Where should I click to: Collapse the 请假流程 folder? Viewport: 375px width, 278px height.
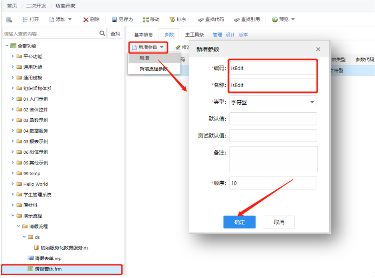(x=18, y=226)
